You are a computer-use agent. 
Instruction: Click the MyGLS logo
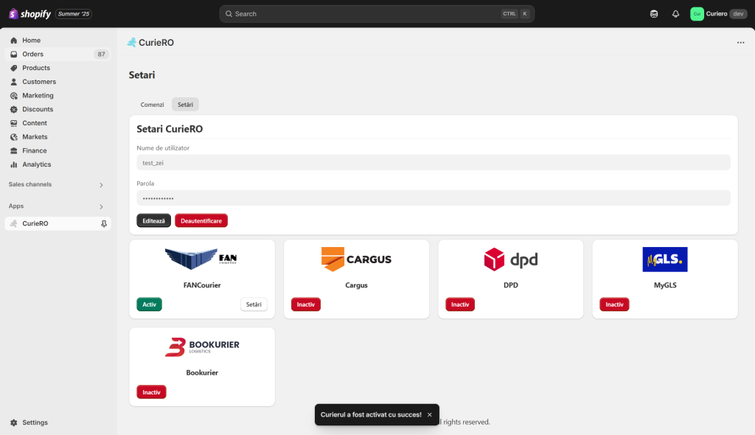pyautogui.click(x=665, y=260)
